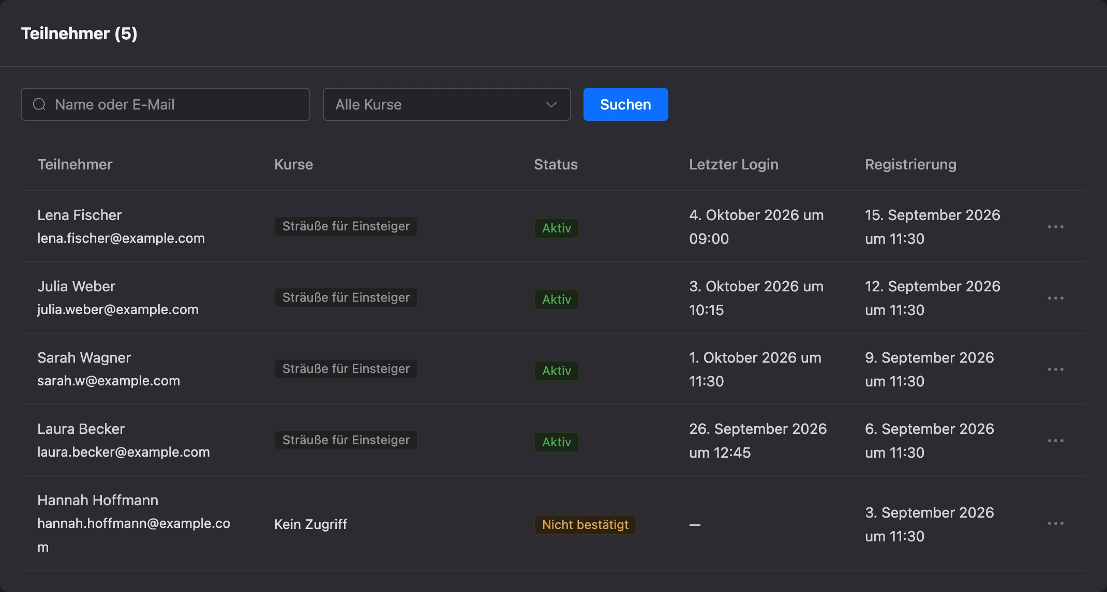The image size is (1107, 592).
Task: Expand the Alle Kurse course filter
Action: (x=446, y=104)
